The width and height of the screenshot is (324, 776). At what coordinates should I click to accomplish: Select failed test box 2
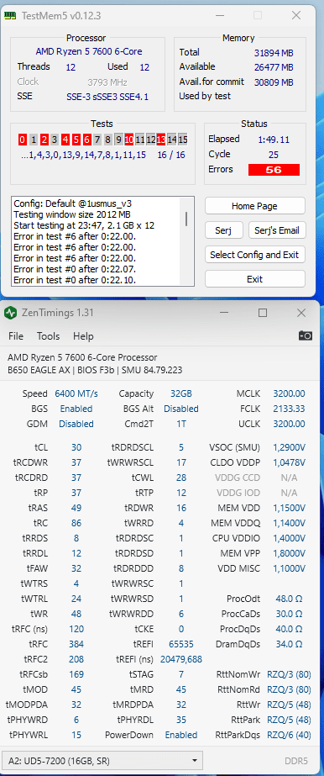(x=44, y=140)
